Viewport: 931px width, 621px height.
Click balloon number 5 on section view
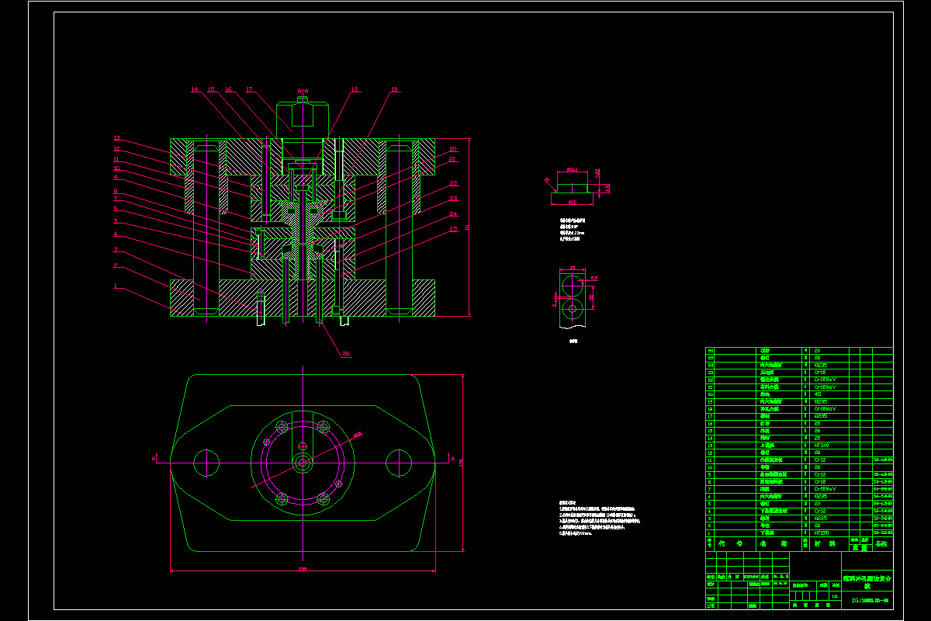(x=116, y=221)
